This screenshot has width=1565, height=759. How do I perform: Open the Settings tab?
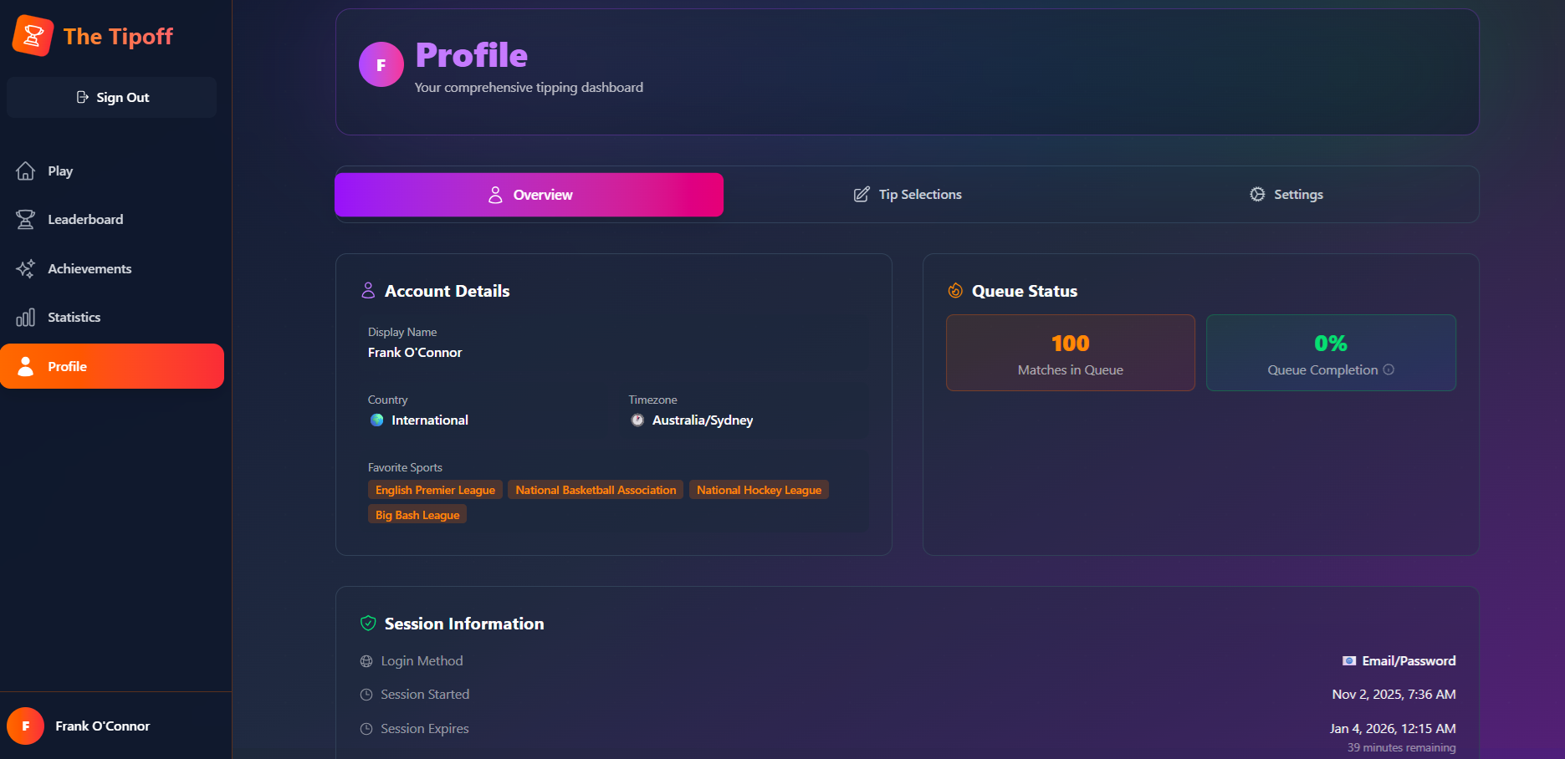(x=1286, y=195)
